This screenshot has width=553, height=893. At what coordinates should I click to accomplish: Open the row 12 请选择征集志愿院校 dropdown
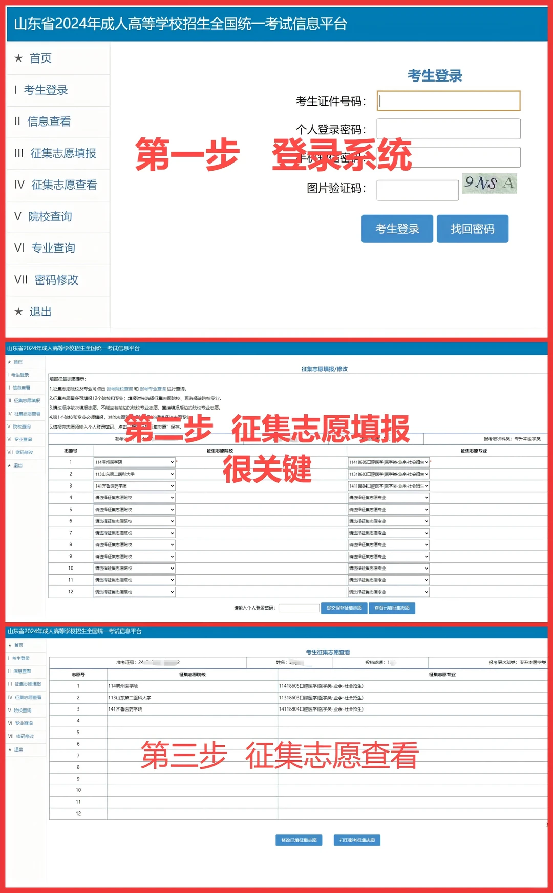click(134, 592)
